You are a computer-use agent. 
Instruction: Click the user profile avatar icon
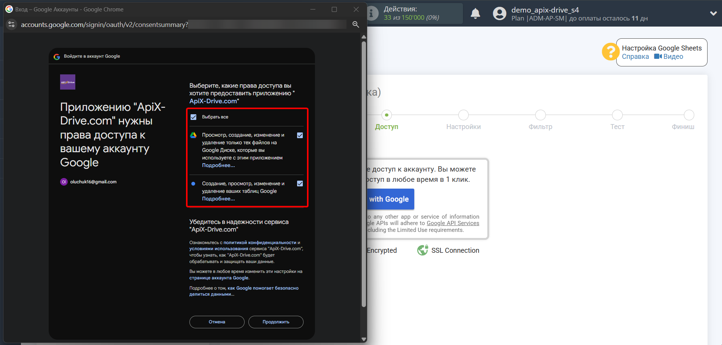point(499,14)
